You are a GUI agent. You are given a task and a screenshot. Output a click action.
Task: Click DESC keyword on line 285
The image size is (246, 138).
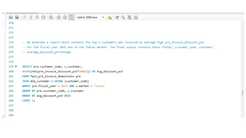(68, 96)
